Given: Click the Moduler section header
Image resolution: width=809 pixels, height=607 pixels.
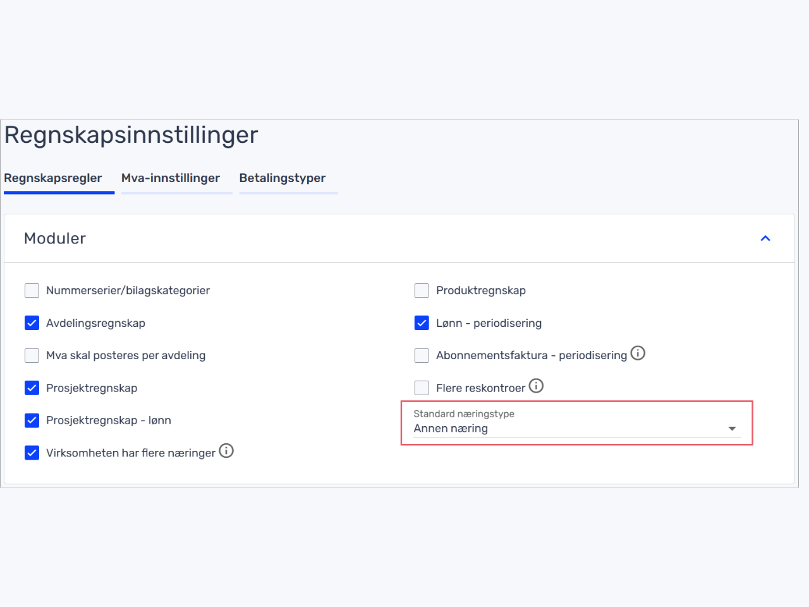Looking at the screenshot, I should click(399, 238).
